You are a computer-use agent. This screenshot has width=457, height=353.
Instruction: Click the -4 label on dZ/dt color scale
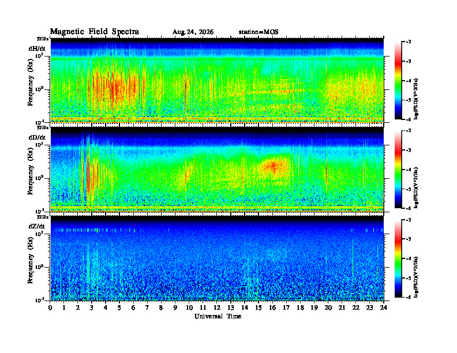409,258
